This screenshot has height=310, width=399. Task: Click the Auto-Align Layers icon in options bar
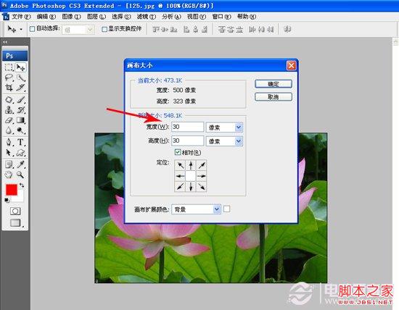(x=287, y=29)
